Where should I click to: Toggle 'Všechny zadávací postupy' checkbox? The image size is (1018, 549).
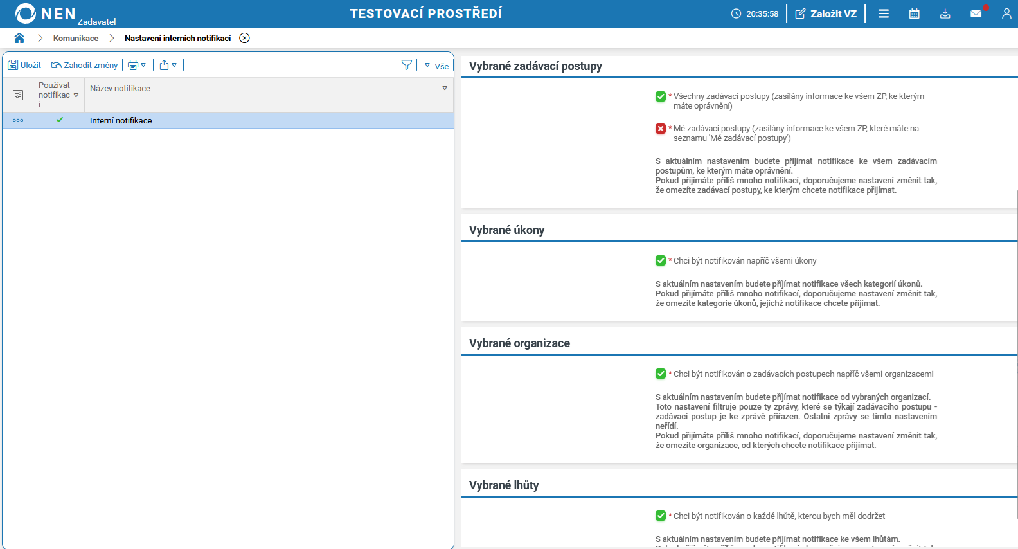point(661,96)
